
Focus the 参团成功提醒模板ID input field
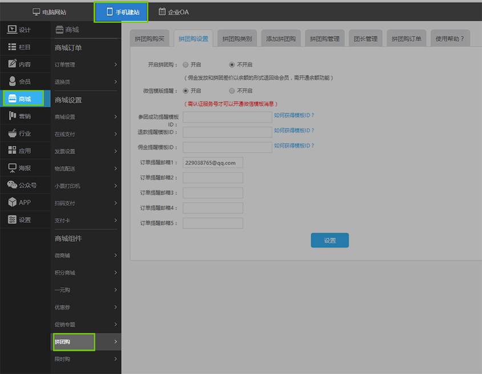pos(227,117)
